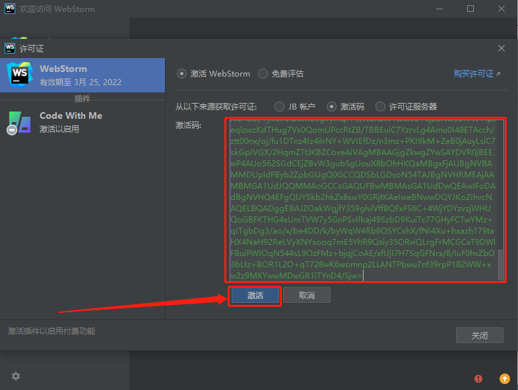Click the 取消 button
This screenshot has width=518, height=390.
(307, 295)
